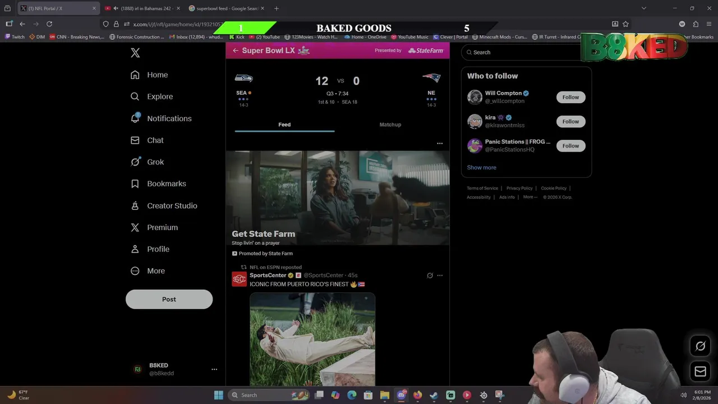Open File Explorer from taskbar
The height and width of the screenshot is (404, 718).
click(385, 395)
